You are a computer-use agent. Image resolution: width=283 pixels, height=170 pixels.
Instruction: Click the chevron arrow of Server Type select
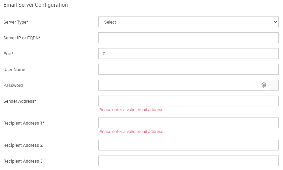click(x=275, y=22)
